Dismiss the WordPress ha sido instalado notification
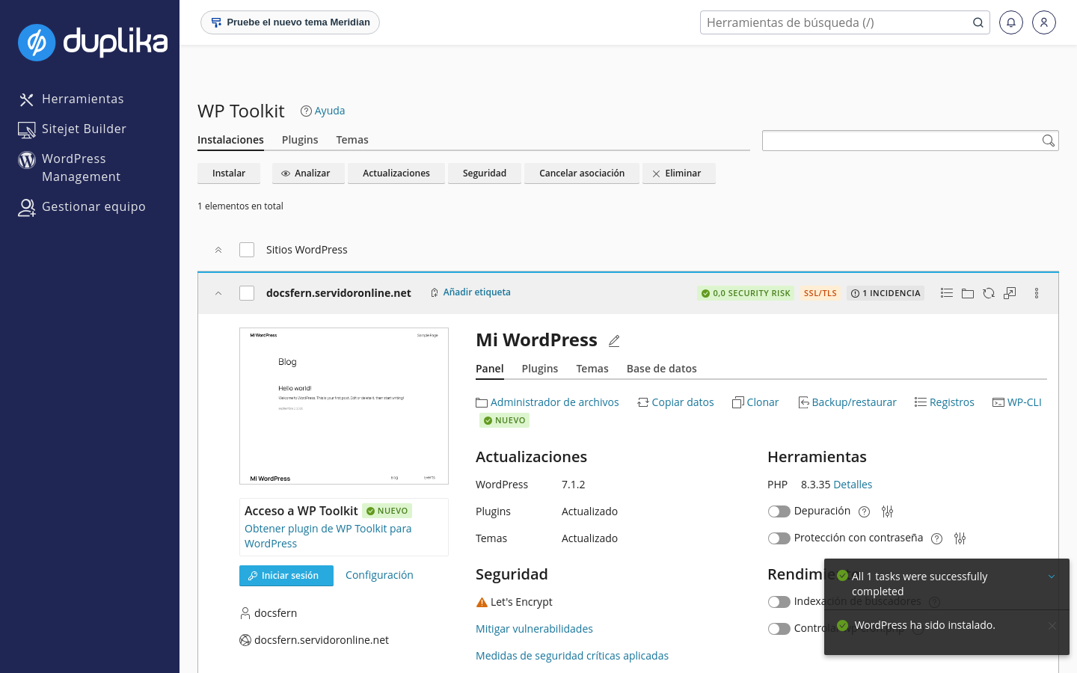Viewport: 1077px width, 673px height. pyautogui.click(x=1052, y=626)
